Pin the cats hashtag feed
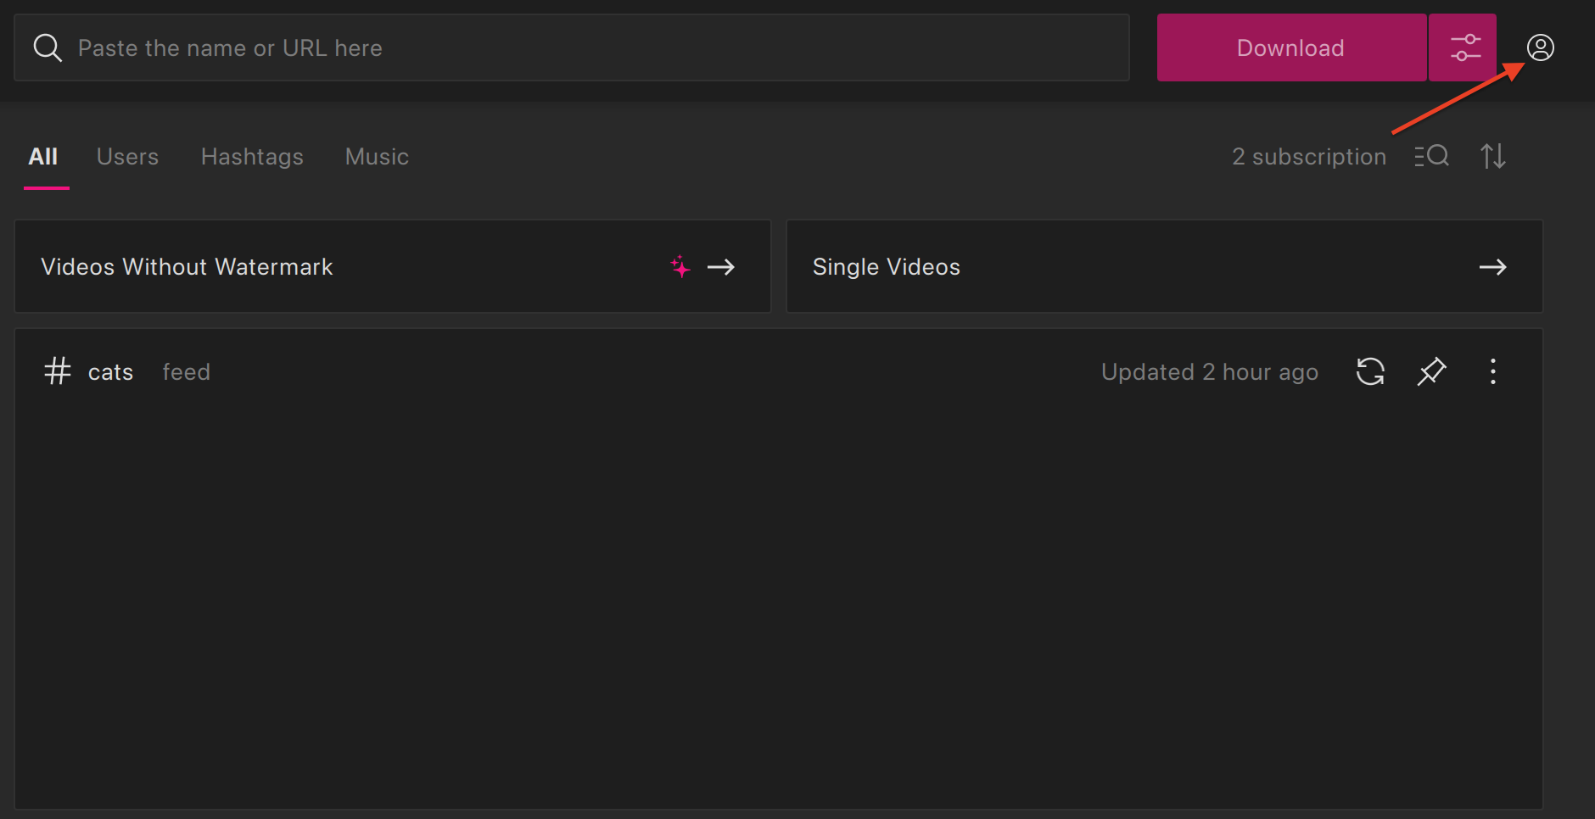Viewport: 1595px width, 819px height. coord(1431,371)
